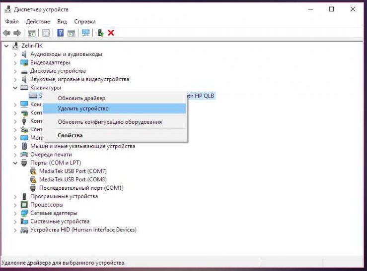Select the MediaTek USB Port (COM8) device

[73, 179]
